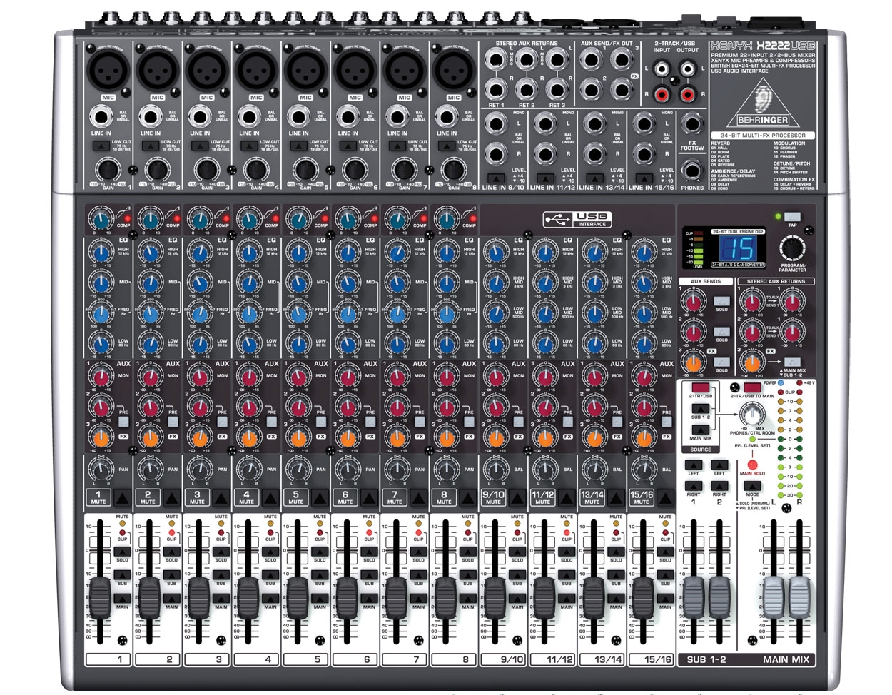Click the PHONES/CTRL ROOM level knob
Screen dimensions: 892x695
751,414
